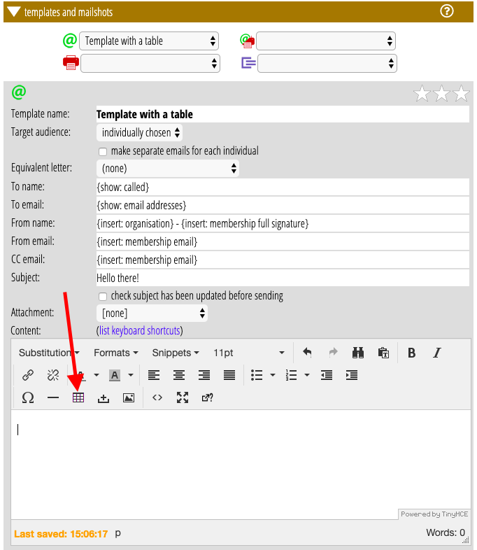477x550 pixels.
Task: Click the Undo arrow icon
Action: [x=307, y=352]
